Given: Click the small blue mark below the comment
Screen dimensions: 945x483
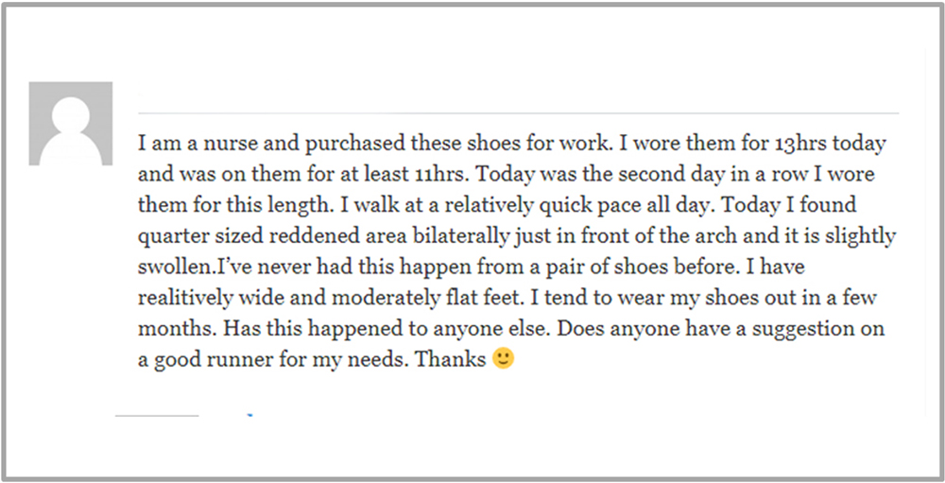Looking at the screenshot, I should pyautogui.click(x=249, y=416).
